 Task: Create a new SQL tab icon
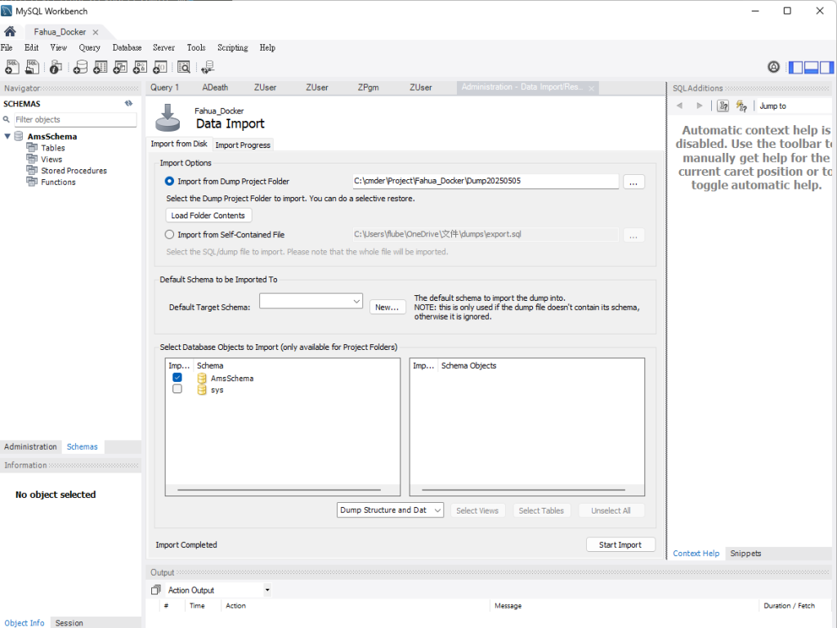point(11,67)
